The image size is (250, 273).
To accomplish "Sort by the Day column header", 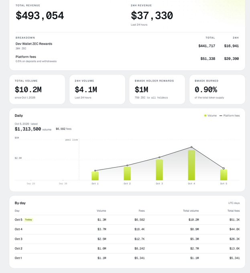I will (x=17, y=211).
